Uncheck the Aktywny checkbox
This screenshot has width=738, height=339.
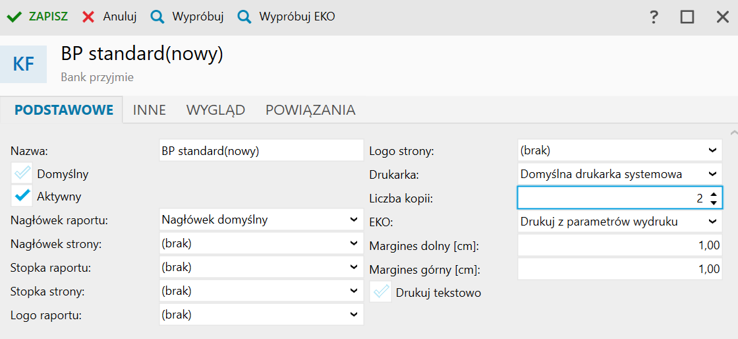(22, 196)
